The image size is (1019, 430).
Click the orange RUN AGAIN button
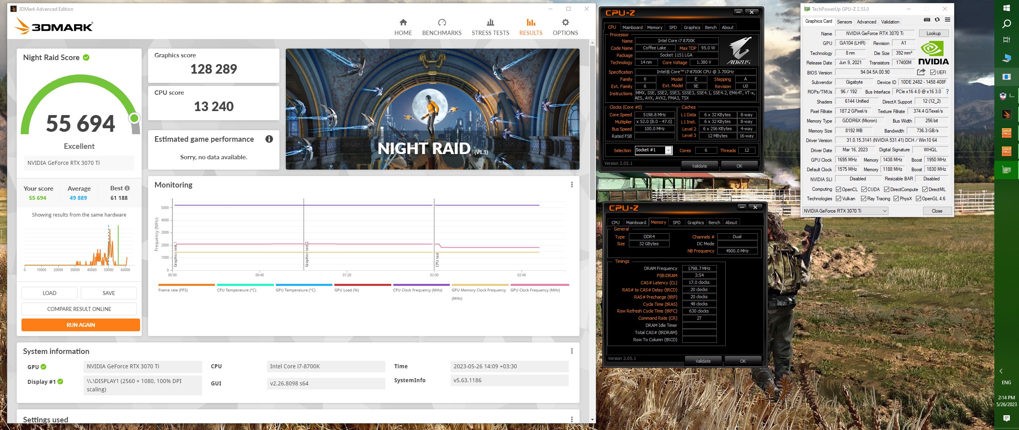coord(81,325)
